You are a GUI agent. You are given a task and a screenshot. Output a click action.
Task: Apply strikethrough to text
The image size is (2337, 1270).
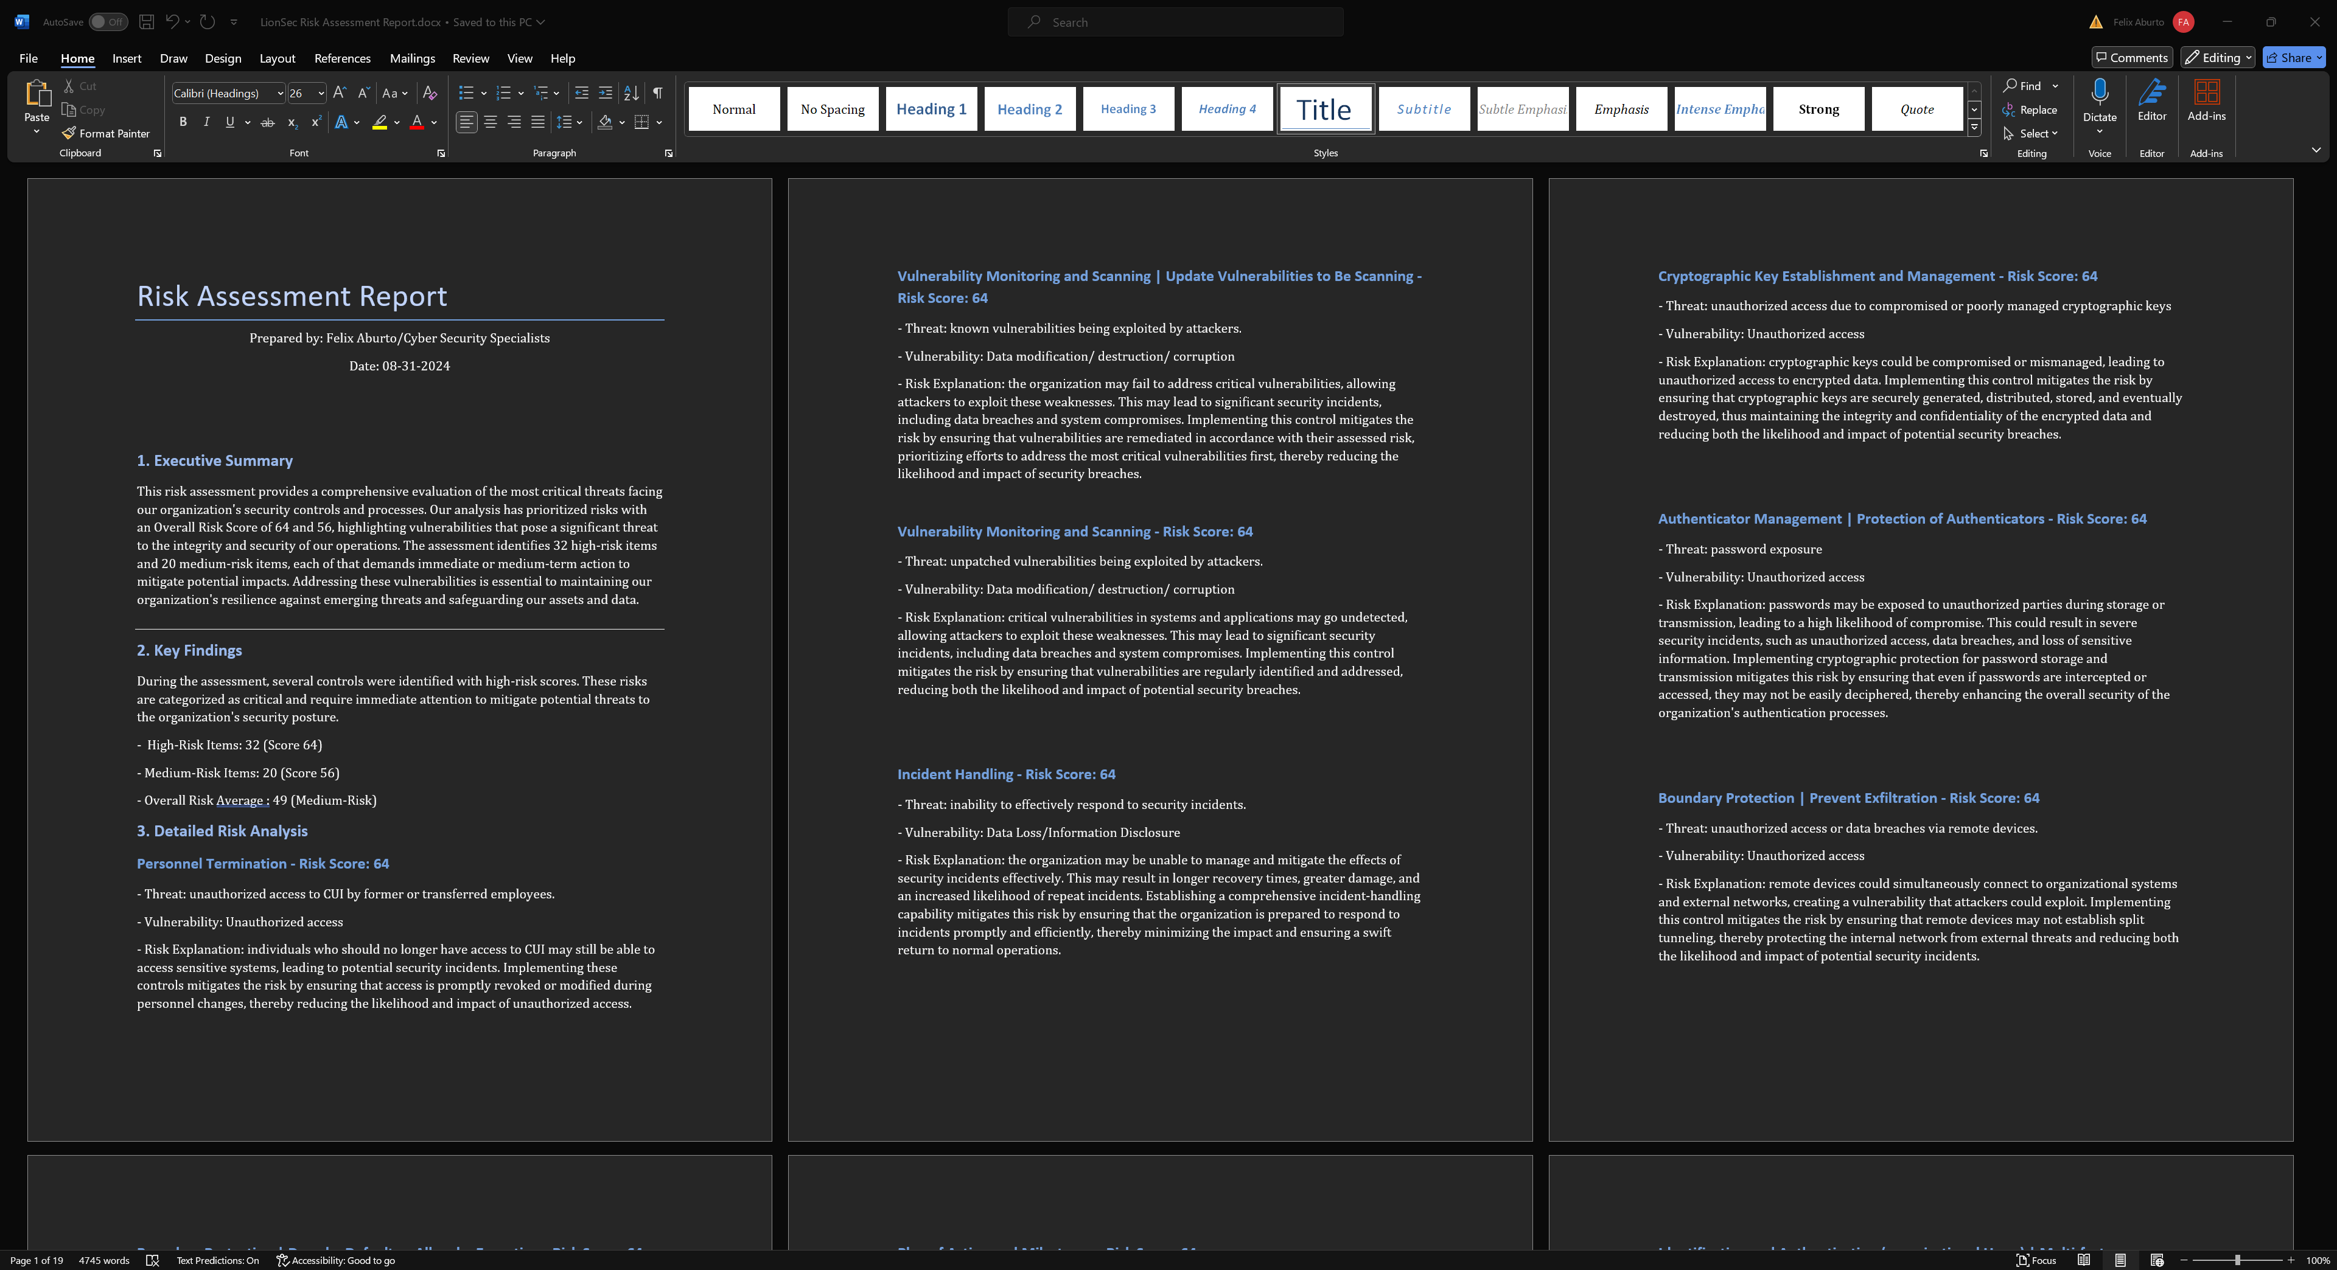(x=267, y=122)
